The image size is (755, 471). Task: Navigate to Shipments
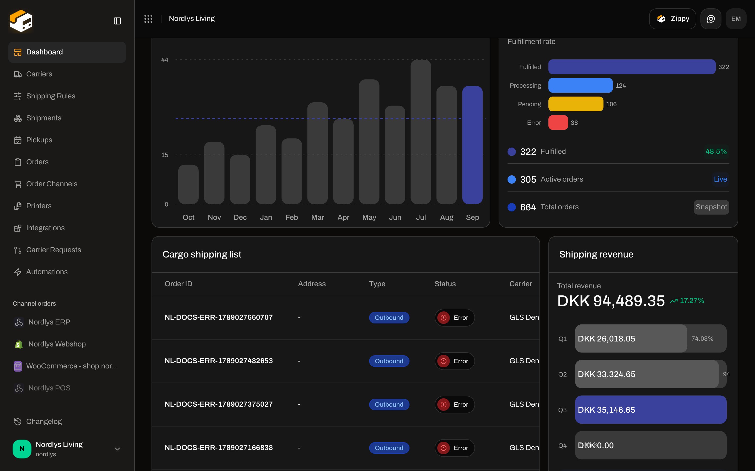(67, 118)
